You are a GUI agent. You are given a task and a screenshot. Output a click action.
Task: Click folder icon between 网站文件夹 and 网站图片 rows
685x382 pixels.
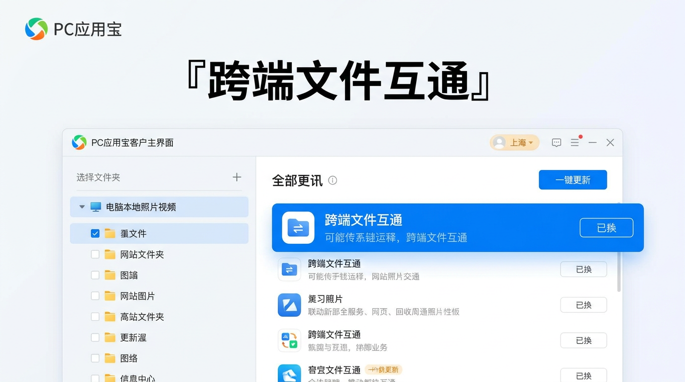click(x=110, y=275)
